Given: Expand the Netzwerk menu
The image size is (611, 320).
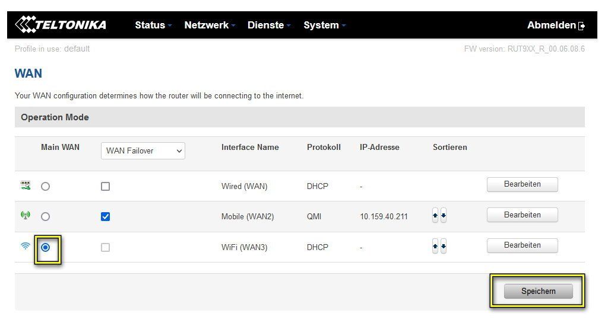Looking at the screenshot, I should click(x=209, y=25).
